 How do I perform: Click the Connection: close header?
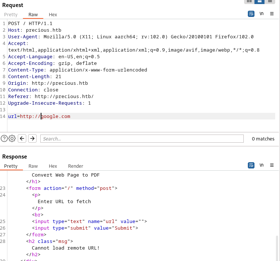click(x=33, y=90)
